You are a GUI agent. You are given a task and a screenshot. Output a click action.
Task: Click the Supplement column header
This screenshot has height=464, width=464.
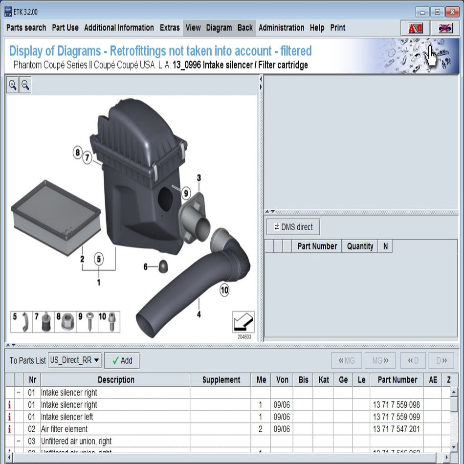coord(221,380)
